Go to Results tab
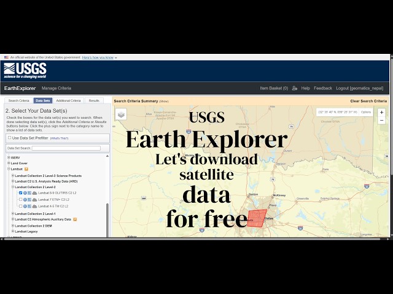 (94, 100)
